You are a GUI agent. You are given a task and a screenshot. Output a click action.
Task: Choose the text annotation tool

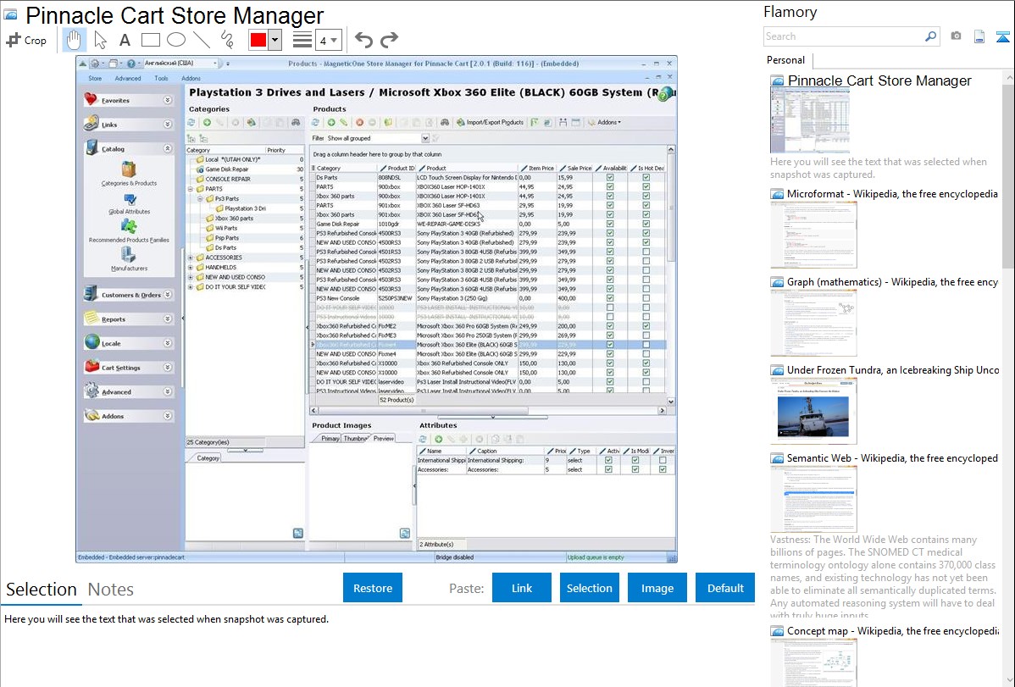pos(125,40)
